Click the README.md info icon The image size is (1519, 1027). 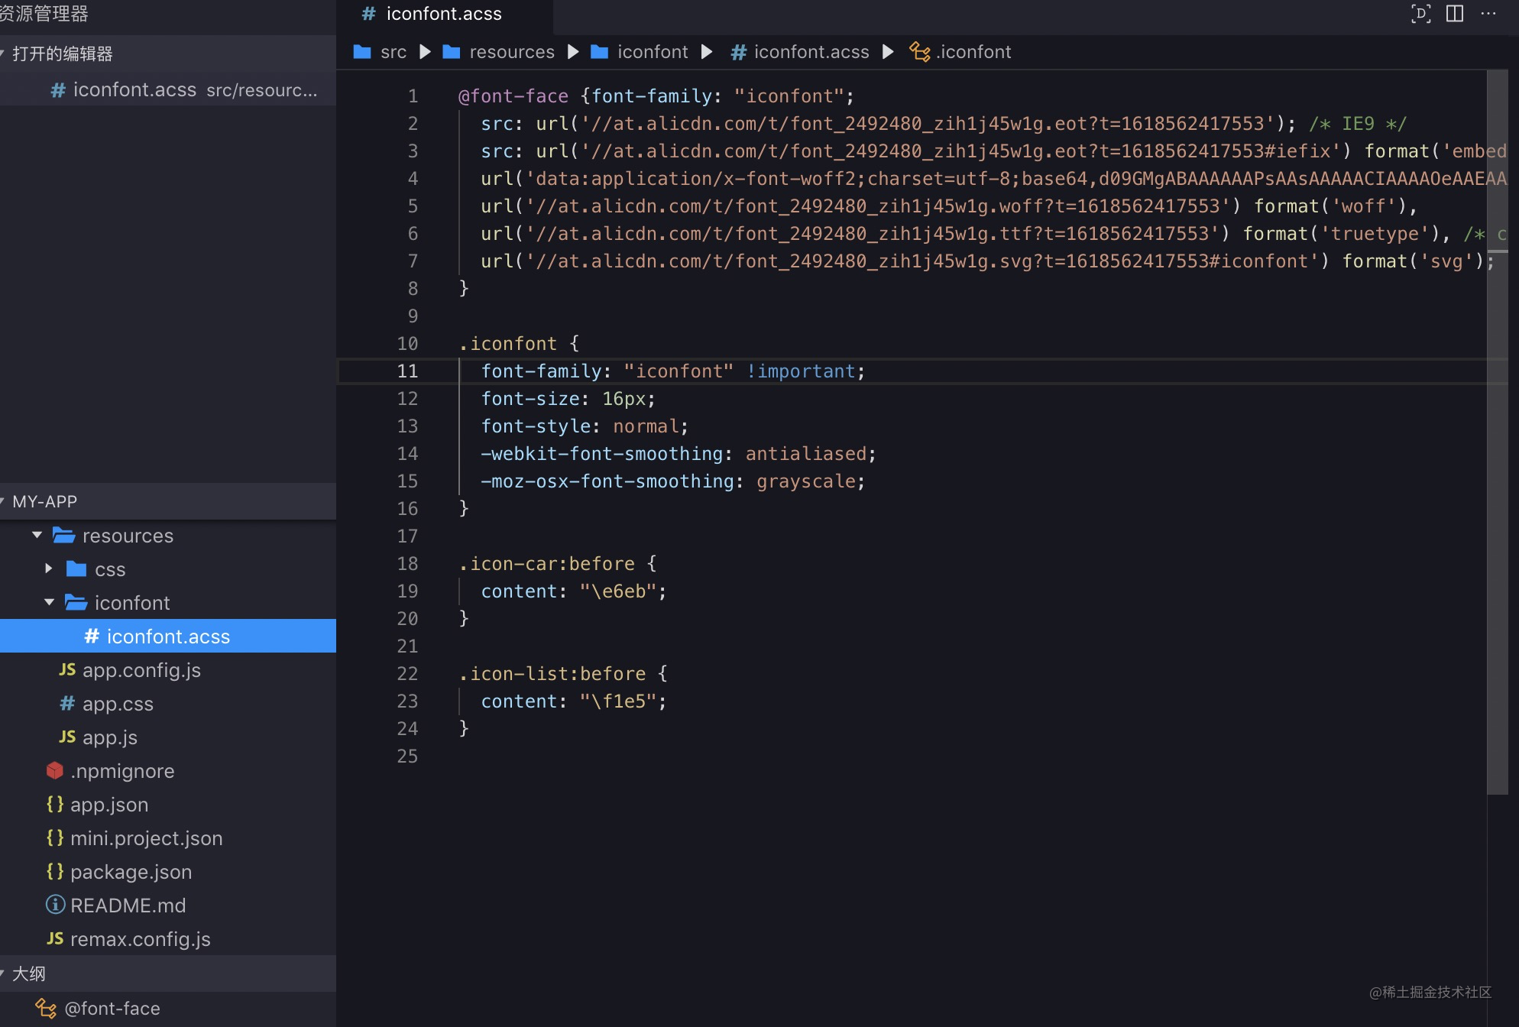tap(55, 906)
